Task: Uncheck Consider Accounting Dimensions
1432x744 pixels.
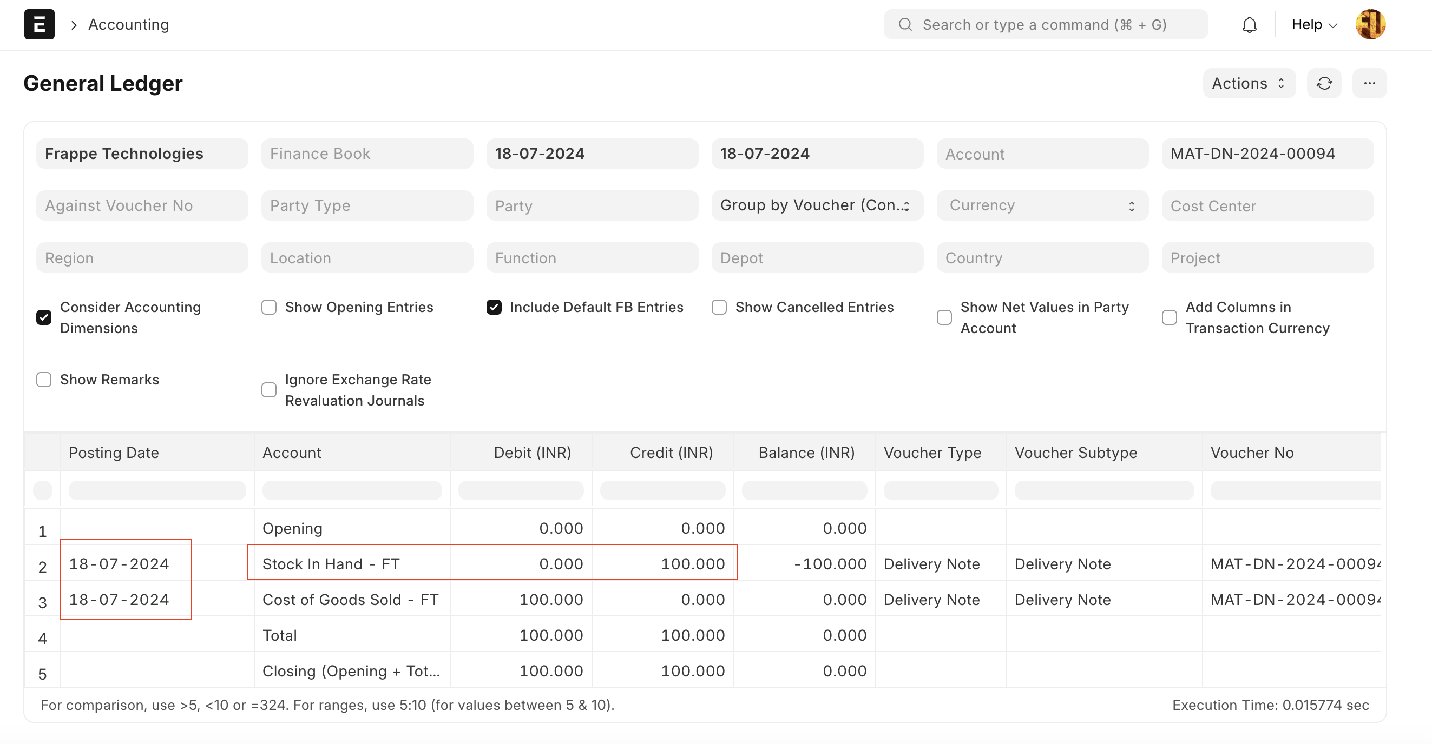Action: 44,317
